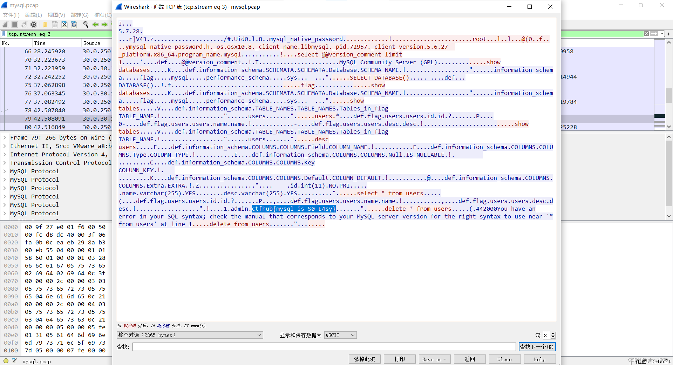The width and height of the screenshot is (673, 365).
Task: Open the ASCII data format dropdown
Action: coord(340,335)
